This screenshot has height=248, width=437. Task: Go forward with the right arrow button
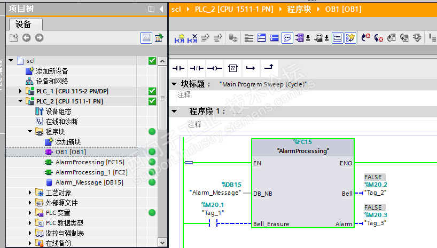click(x=40, y=37)
